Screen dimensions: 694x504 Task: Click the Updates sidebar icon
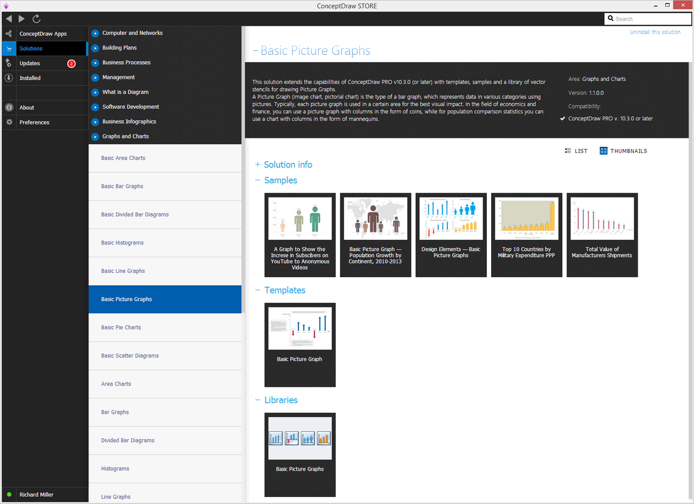[9, 63]
